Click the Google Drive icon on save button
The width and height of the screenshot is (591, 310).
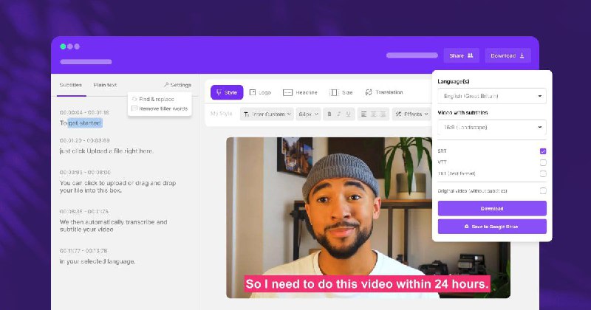coord(467,227)
